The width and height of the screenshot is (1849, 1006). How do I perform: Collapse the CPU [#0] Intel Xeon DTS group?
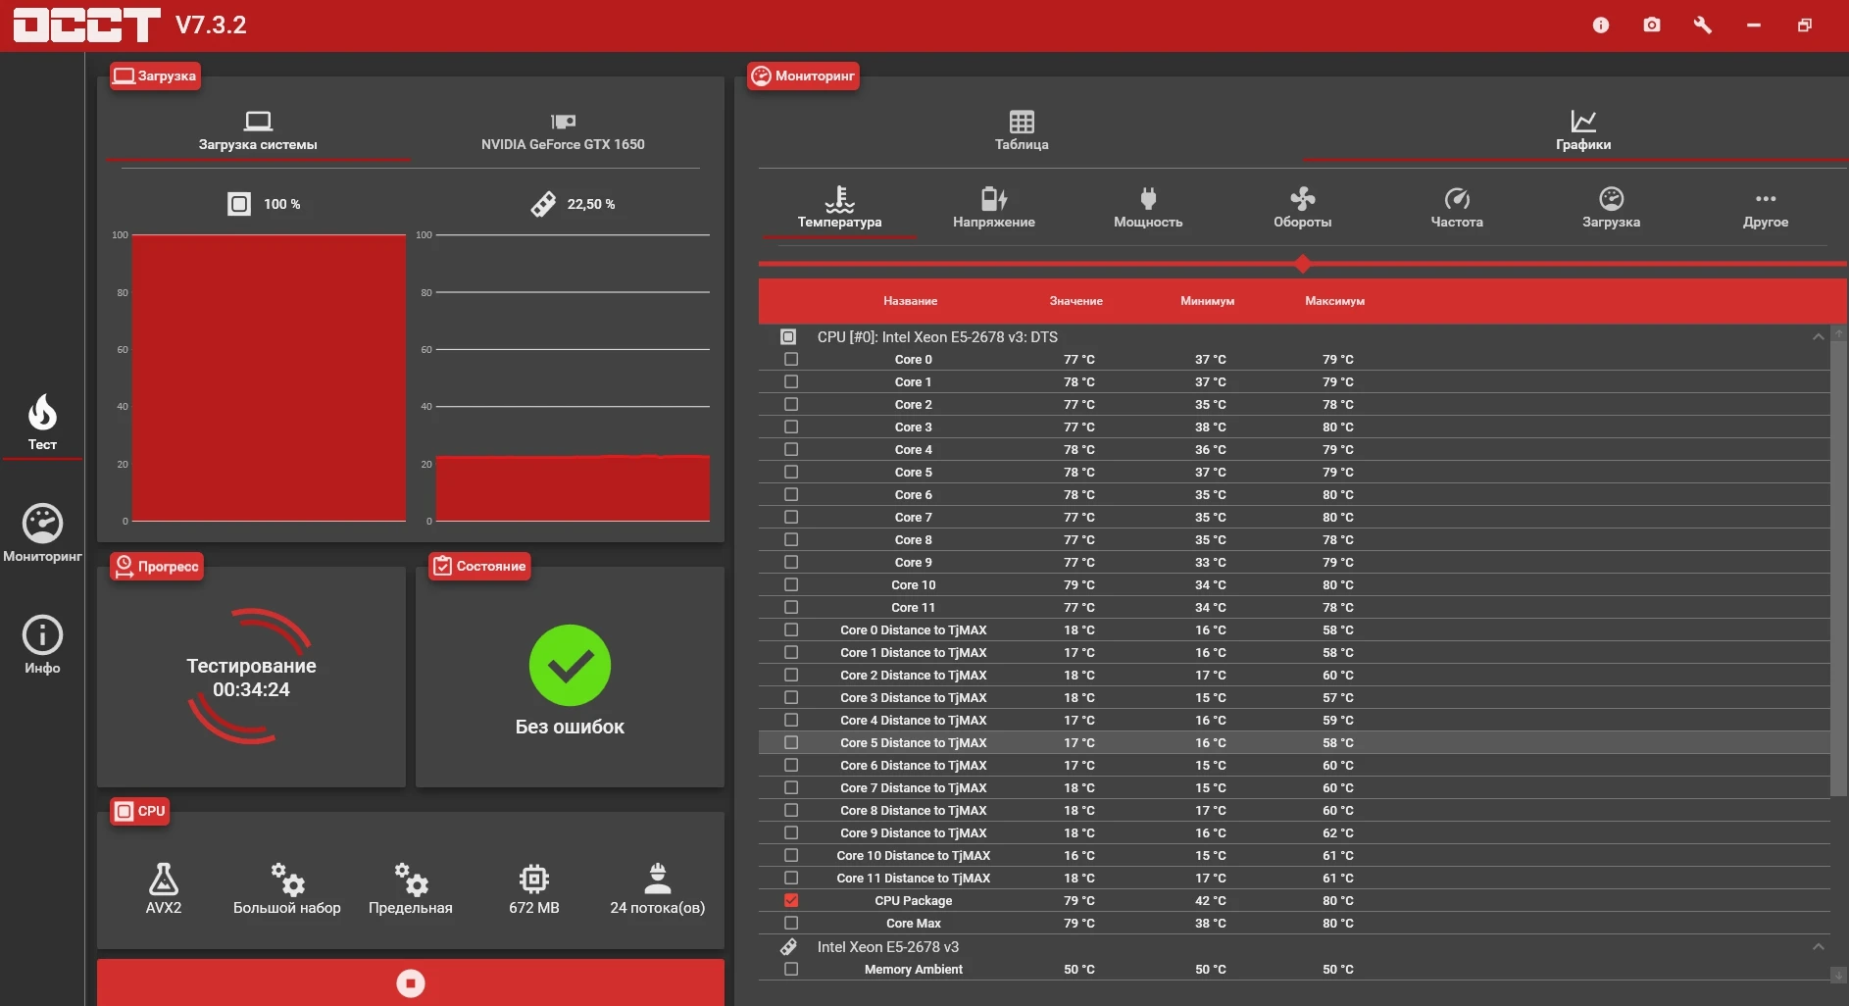click(1819, 336)
